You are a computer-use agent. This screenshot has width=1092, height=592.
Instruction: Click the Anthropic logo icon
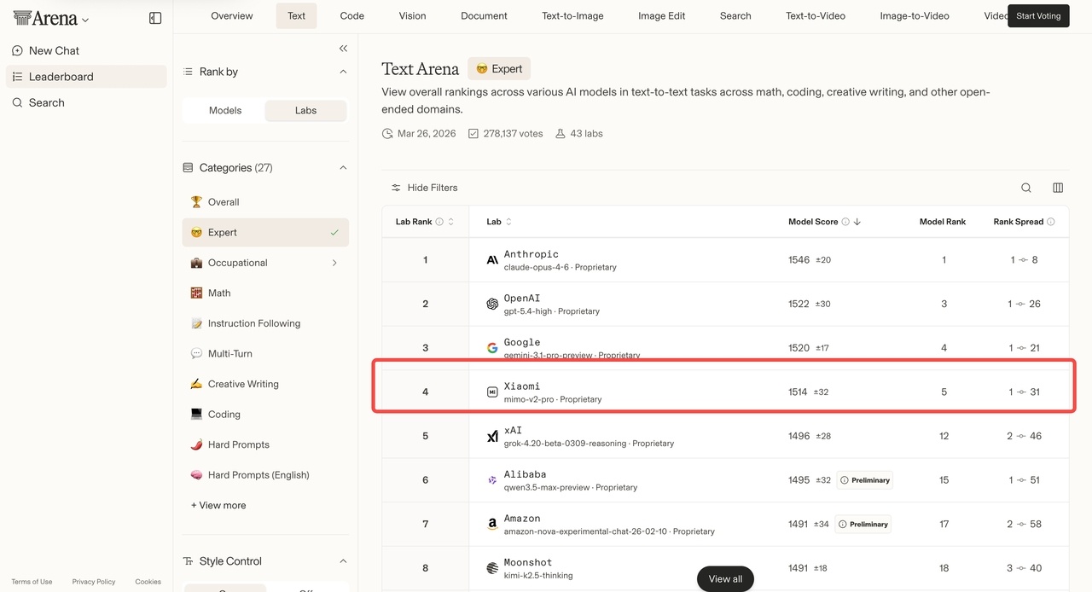tap(492, 260)
